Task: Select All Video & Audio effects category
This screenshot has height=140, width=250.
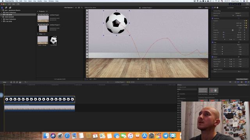Action: coord(182,87)
